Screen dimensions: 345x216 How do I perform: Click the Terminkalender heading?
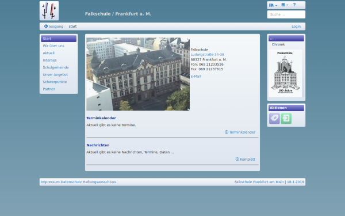(x=101, y=118)
